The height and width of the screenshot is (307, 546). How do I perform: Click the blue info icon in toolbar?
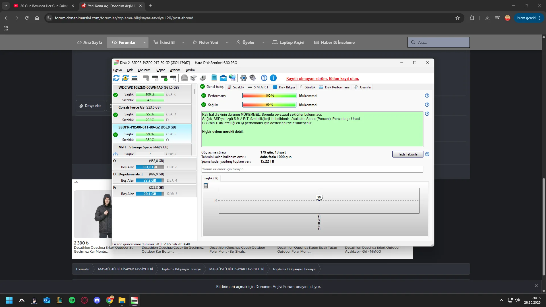[273, 78]
